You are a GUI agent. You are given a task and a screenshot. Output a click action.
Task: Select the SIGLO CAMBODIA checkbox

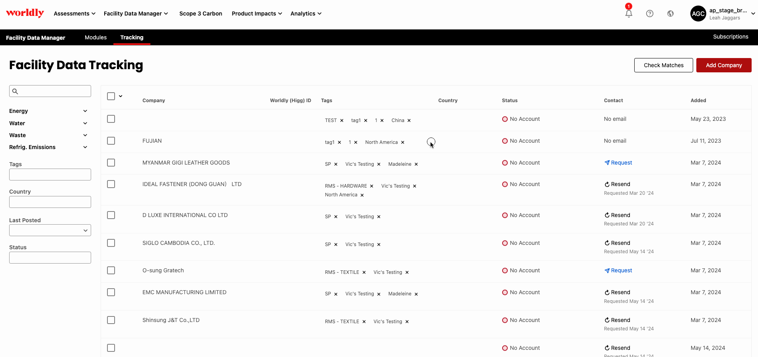[x=111, y=243]
